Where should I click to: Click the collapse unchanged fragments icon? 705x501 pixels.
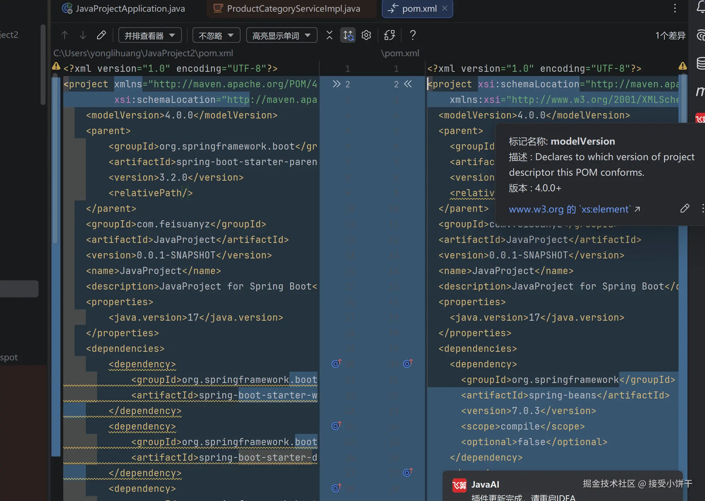pyautogui.click(x=329, y=35)
